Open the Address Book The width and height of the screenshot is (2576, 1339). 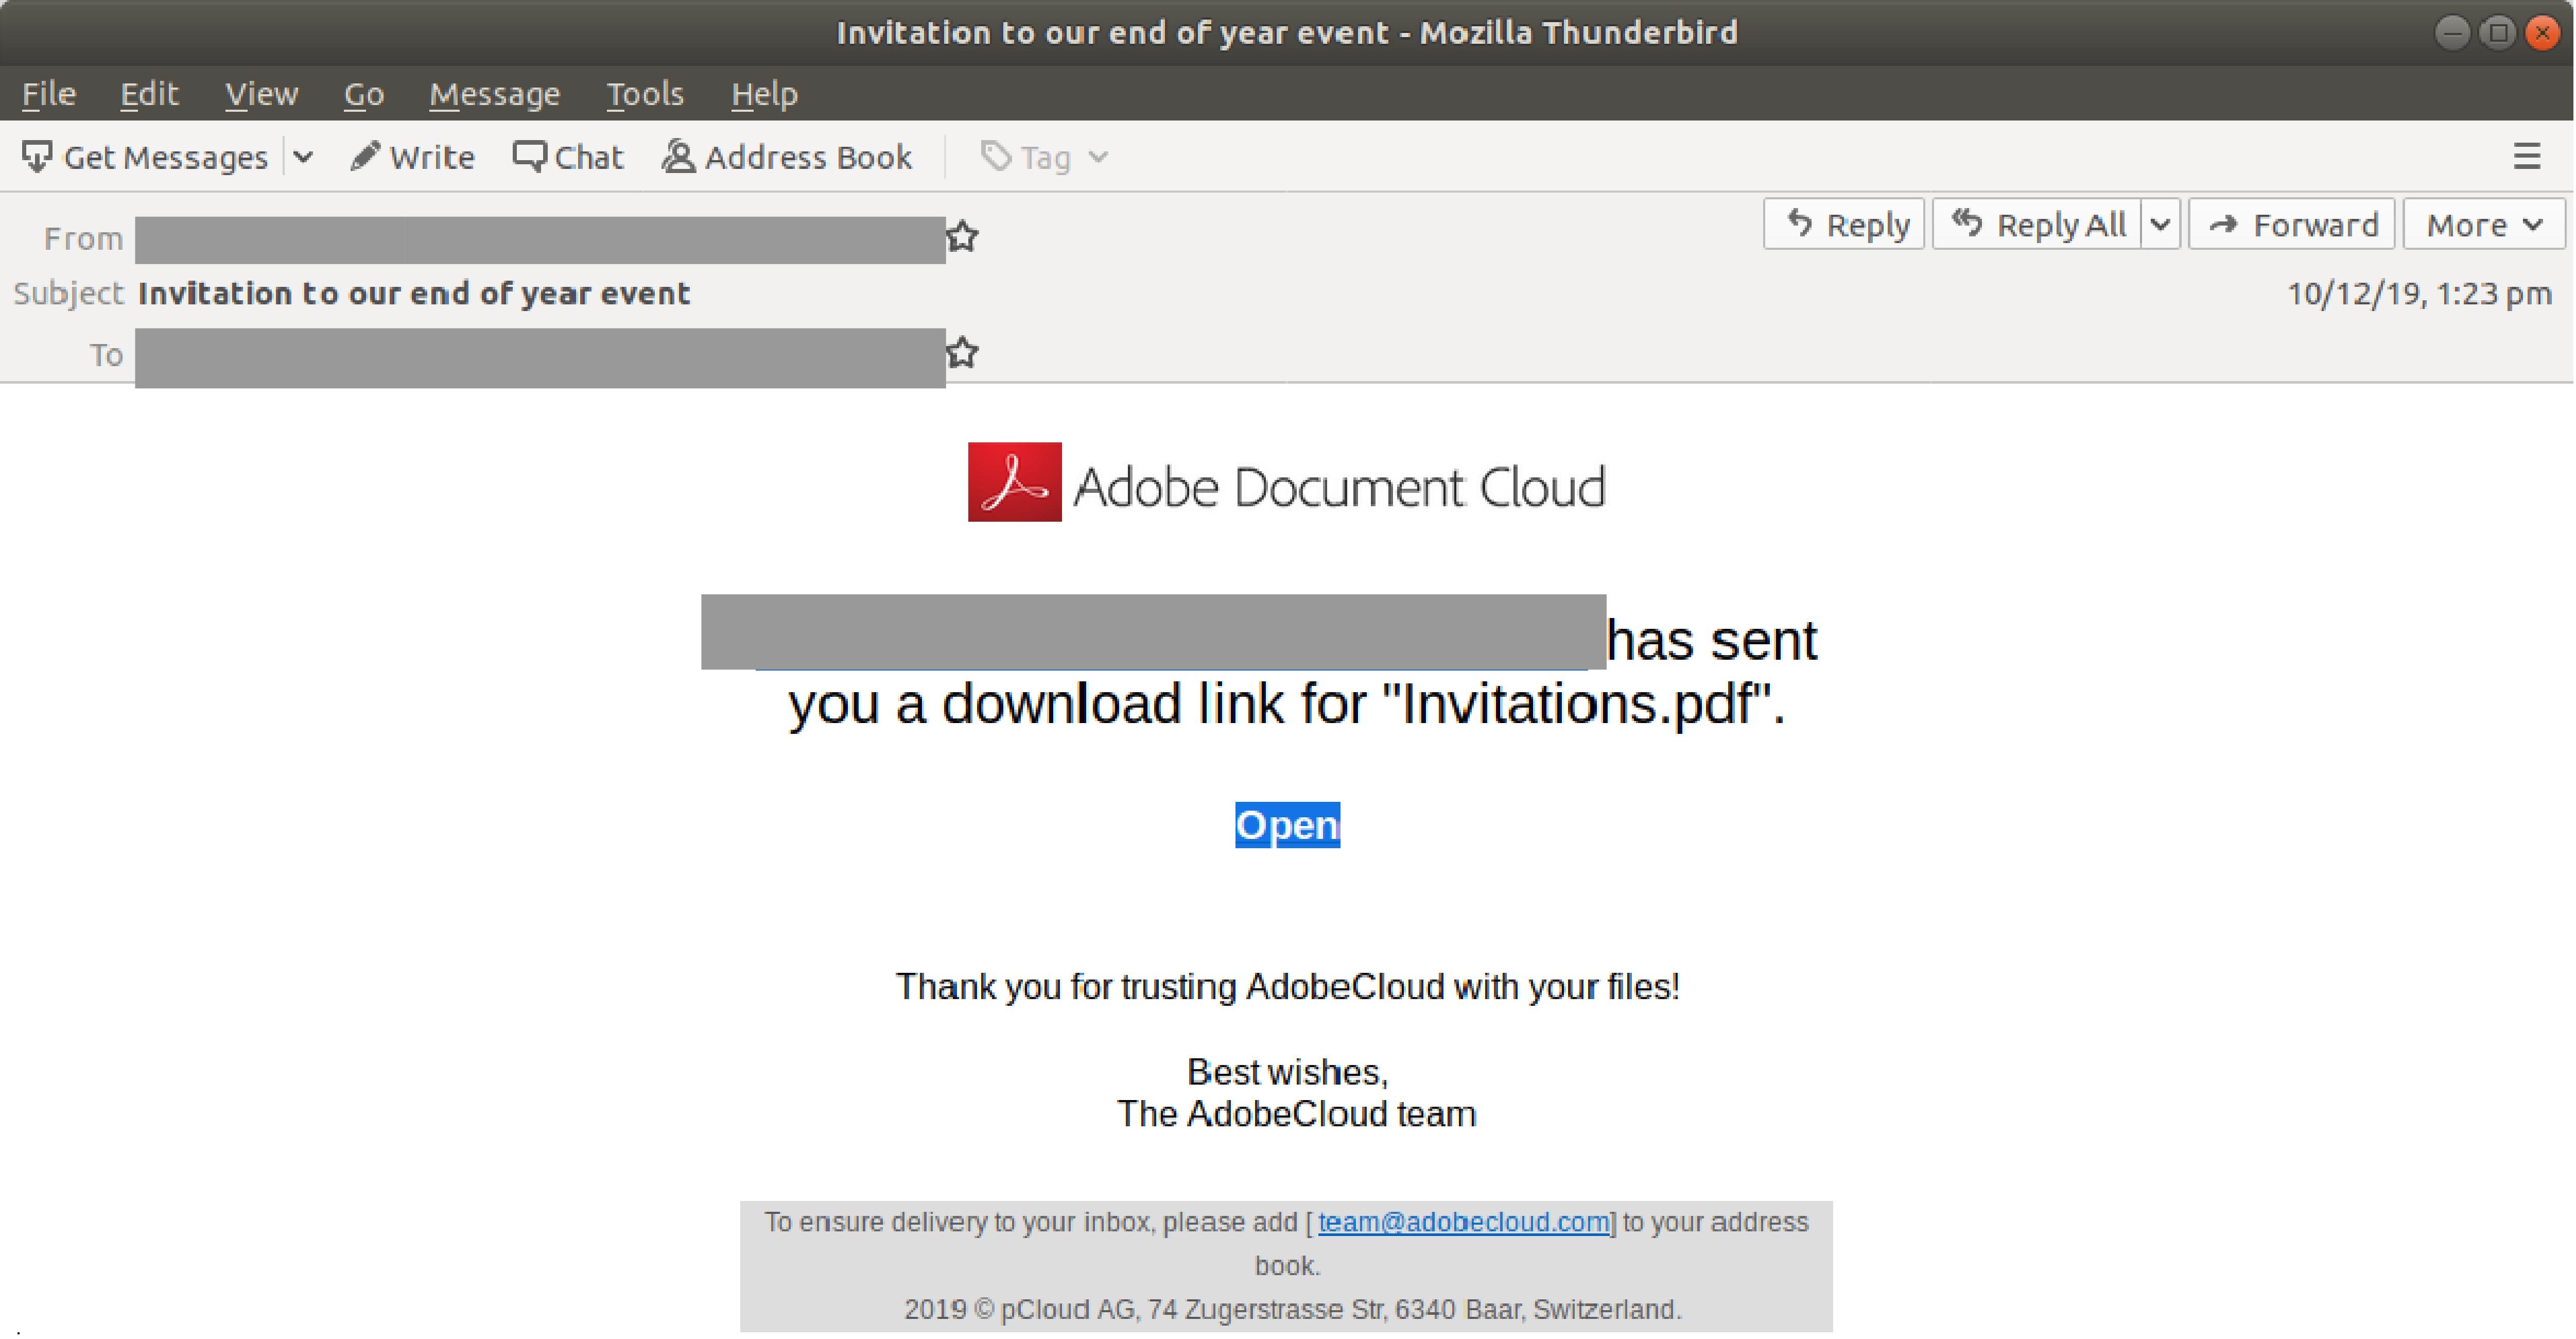(787, 157)
